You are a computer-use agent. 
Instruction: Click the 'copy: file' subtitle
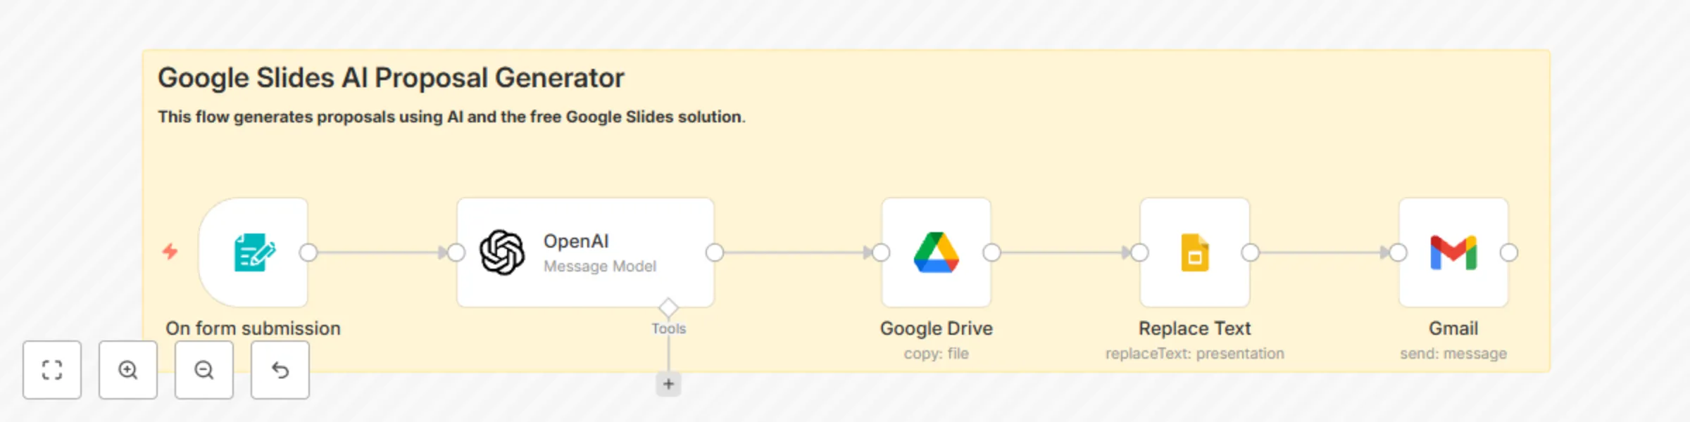point(937,353)
